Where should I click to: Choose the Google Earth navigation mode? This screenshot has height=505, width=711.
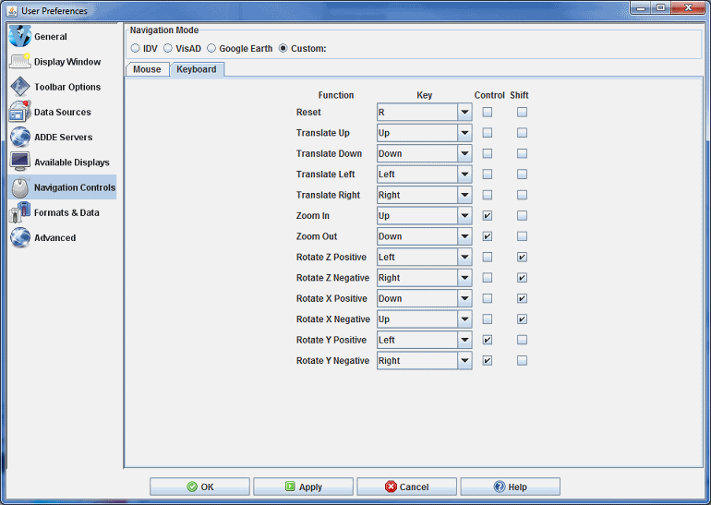point(211,48)
